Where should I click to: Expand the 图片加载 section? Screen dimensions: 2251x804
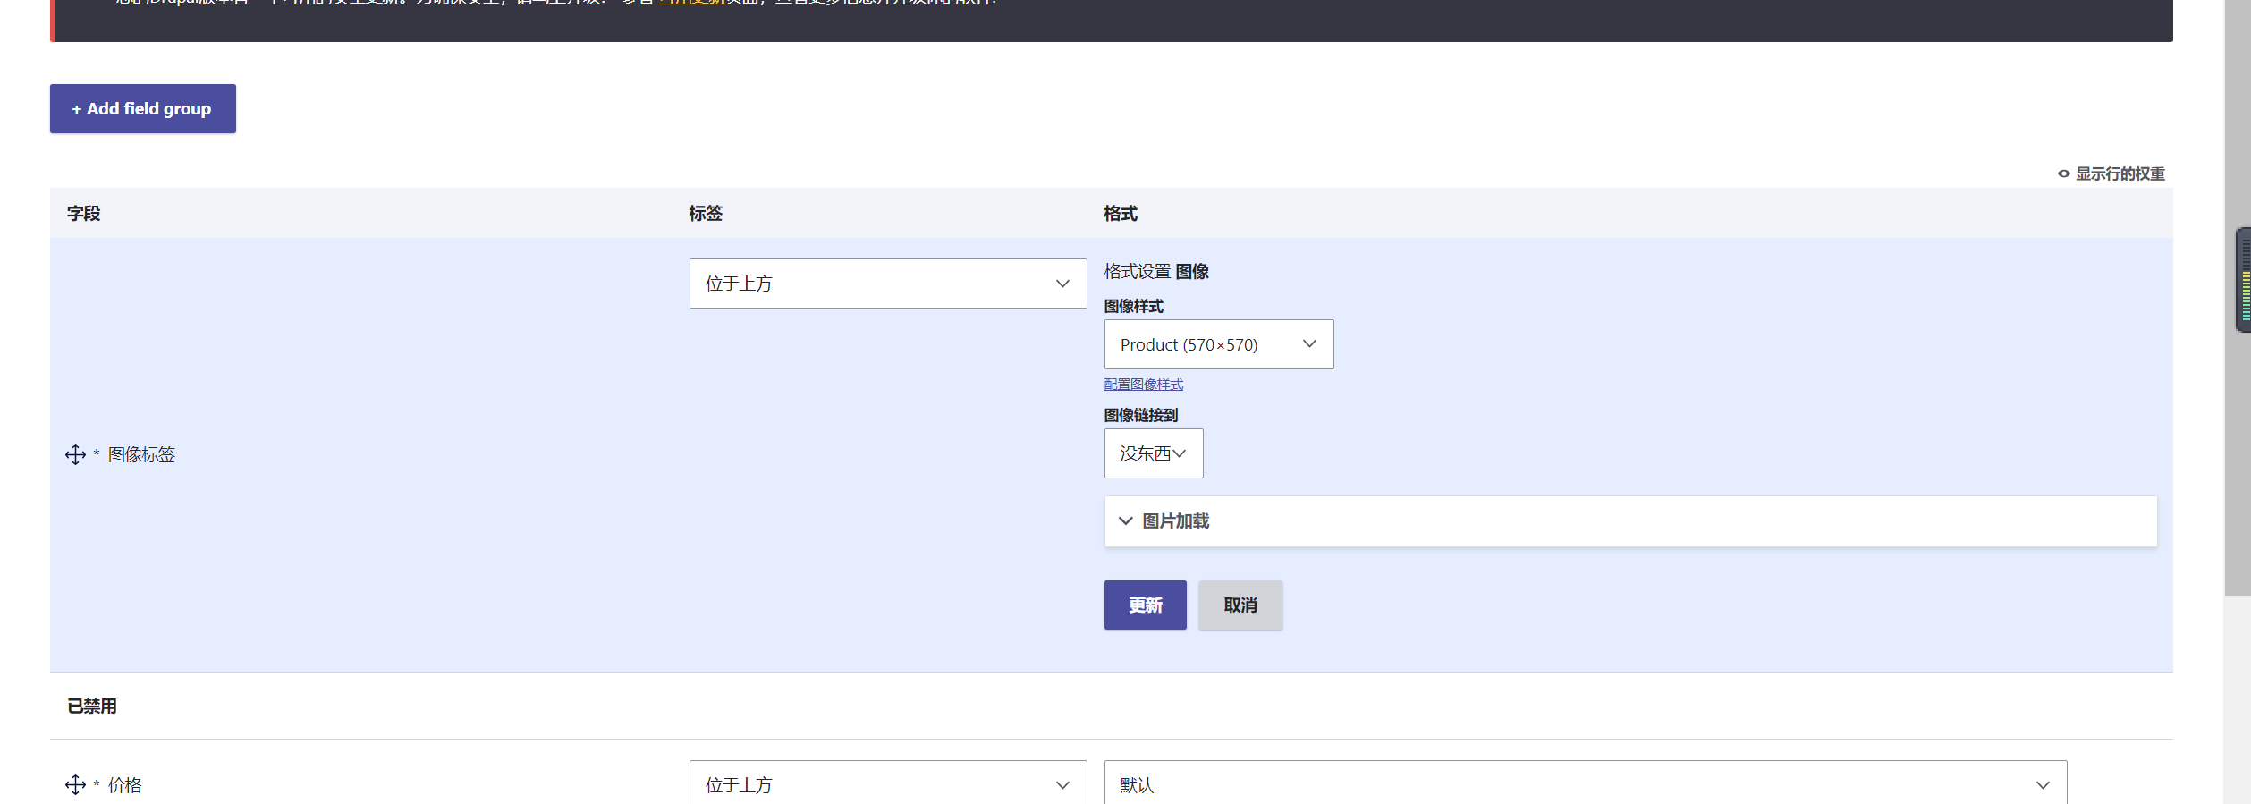(1630, 521)
